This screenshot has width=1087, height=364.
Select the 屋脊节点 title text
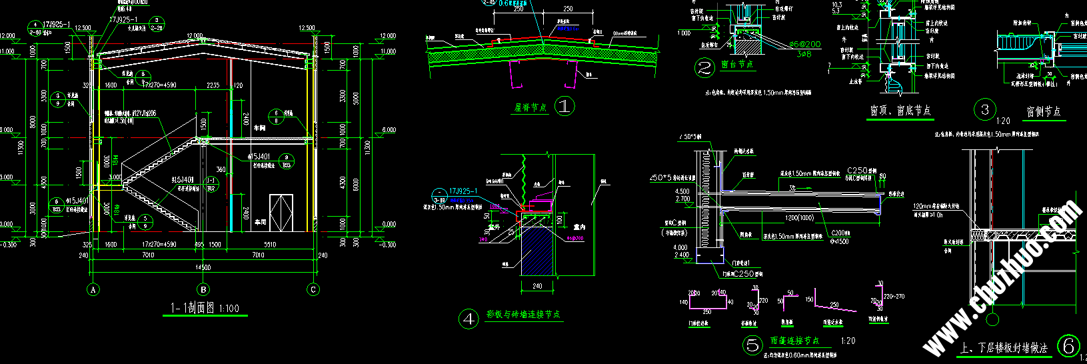coord(531,107)
